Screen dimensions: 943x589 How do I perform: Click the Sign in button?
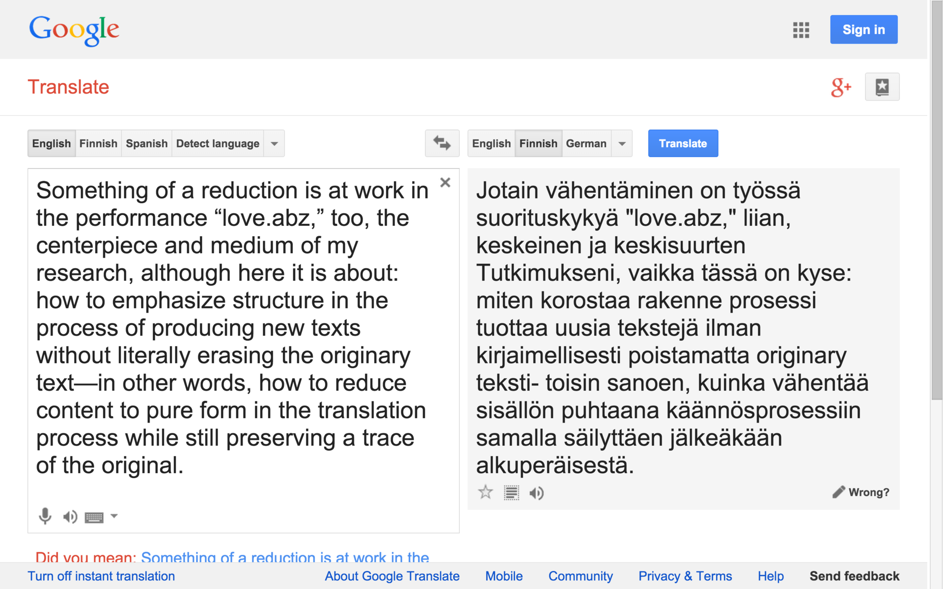point(863,29)
